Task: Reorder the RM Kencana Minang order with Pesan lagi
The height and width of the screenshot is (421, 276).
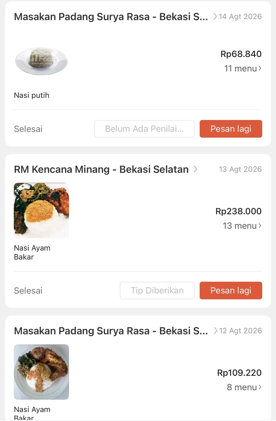Action: click(x=231, y=290)
